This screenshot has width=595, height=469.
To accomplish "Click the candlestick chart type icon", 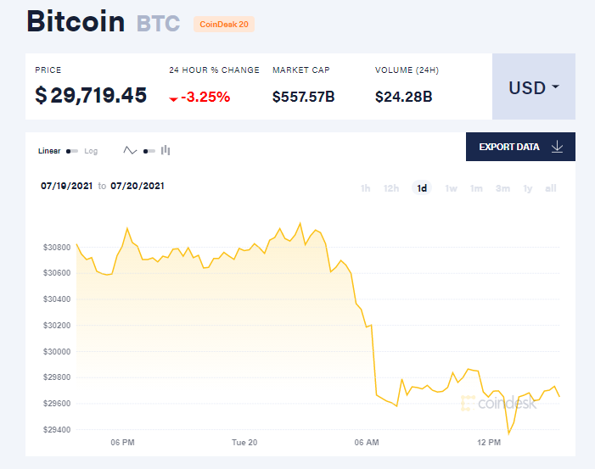I will 166,151.
